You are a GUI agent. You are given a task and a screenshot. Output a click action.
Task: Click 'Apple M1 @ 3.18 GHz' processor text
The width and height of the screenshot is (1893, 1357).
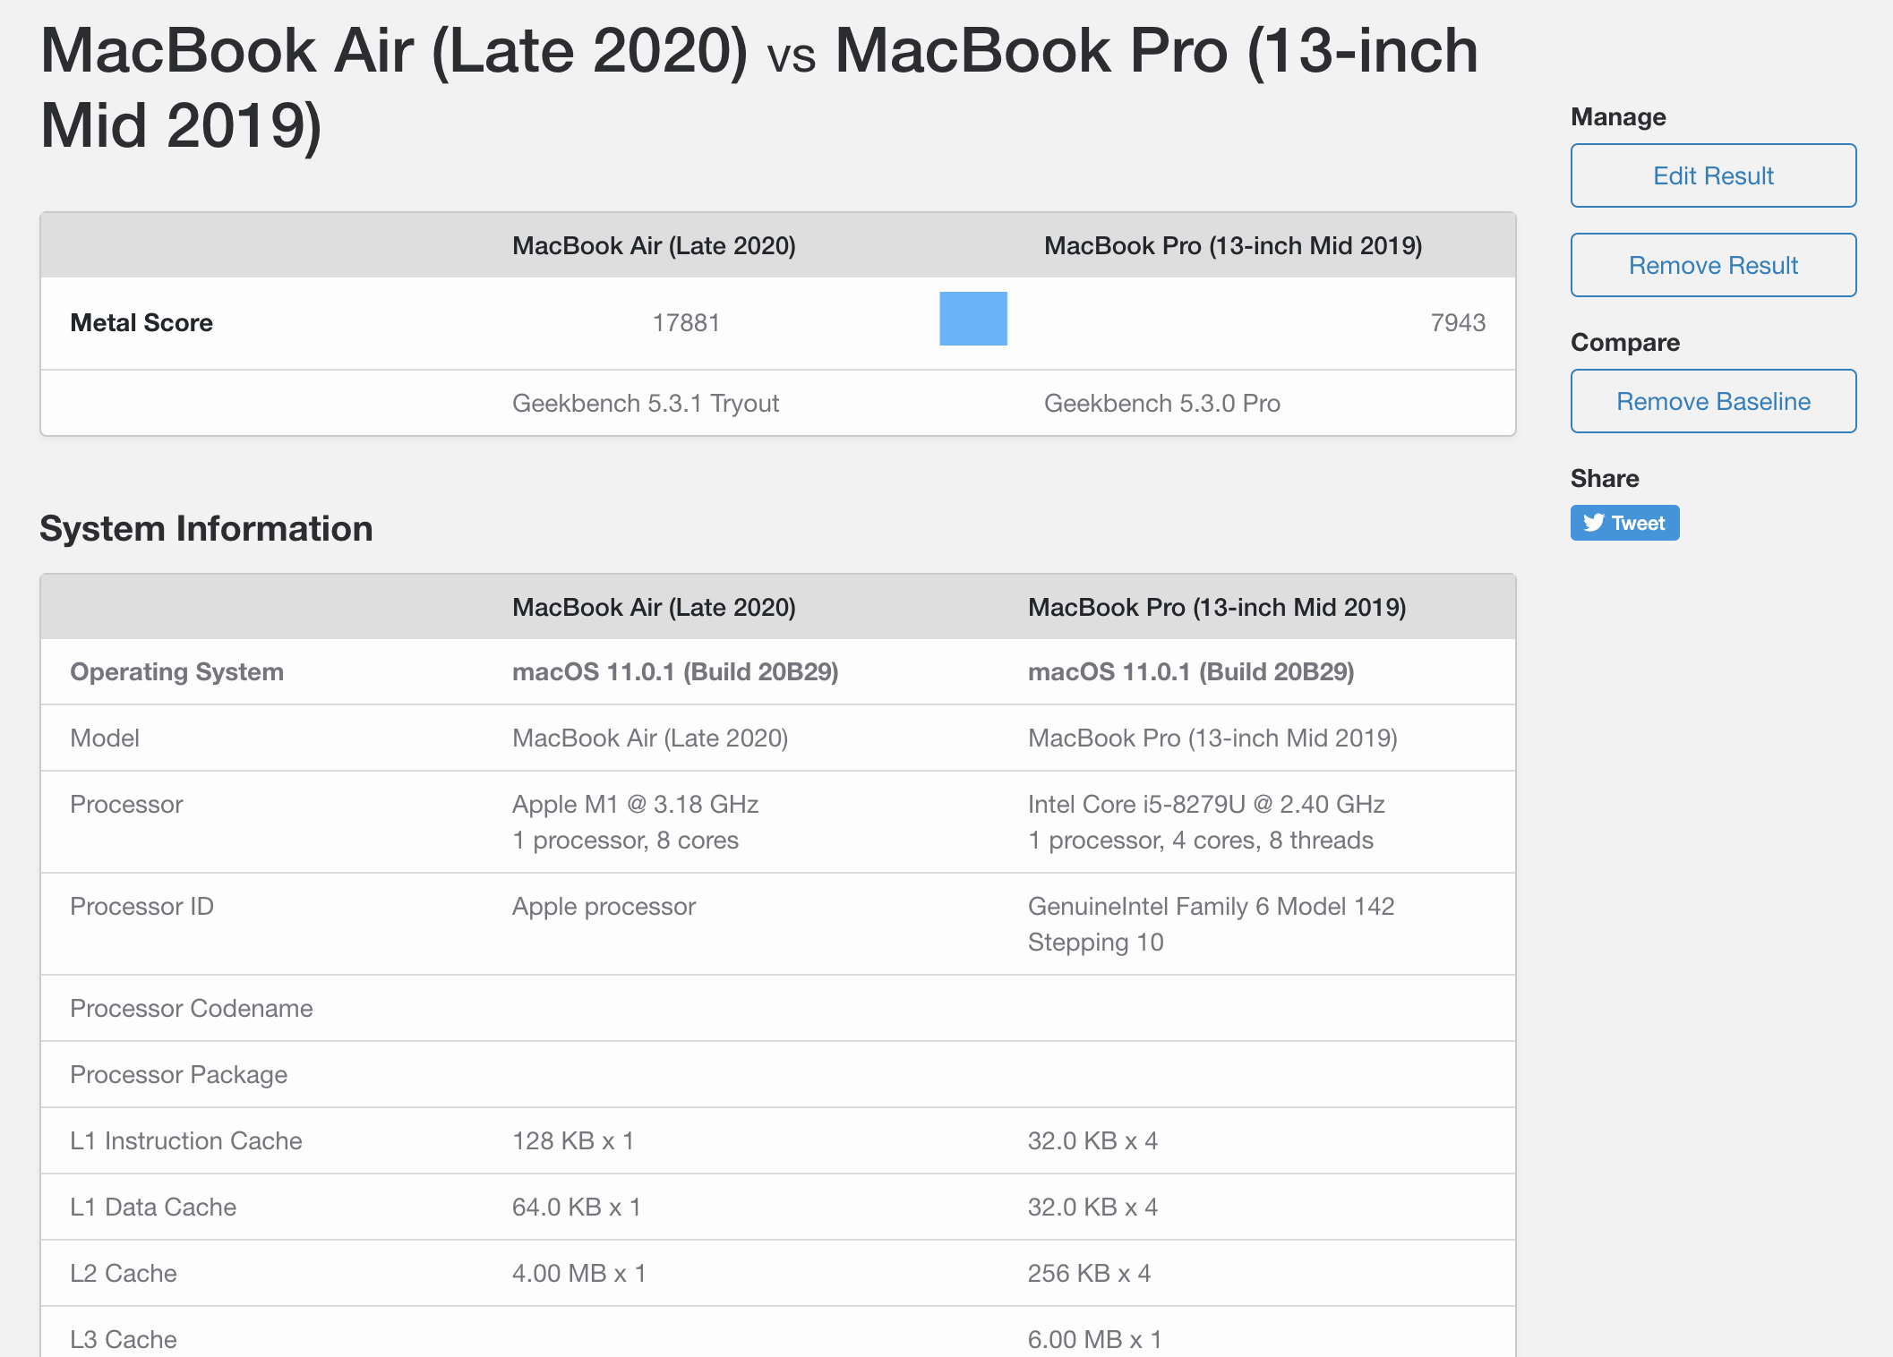[635, 804]
